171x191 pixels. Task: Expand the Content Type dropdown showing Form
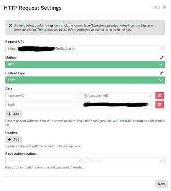[85, 80]
